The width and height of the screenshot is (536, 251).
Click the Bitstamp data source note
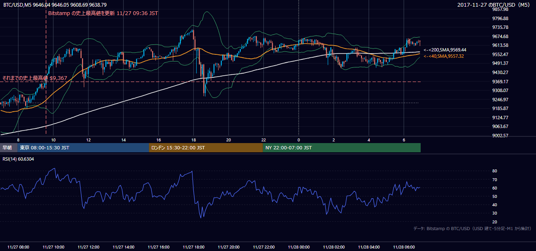point(472,228)
